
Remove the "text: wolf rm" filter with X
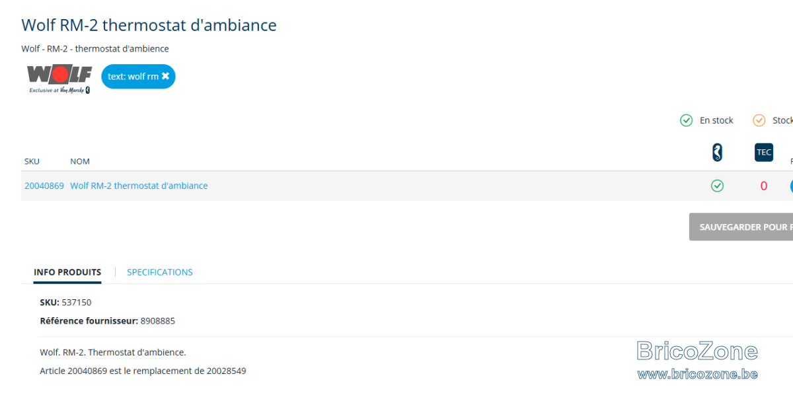pos(165,76)
